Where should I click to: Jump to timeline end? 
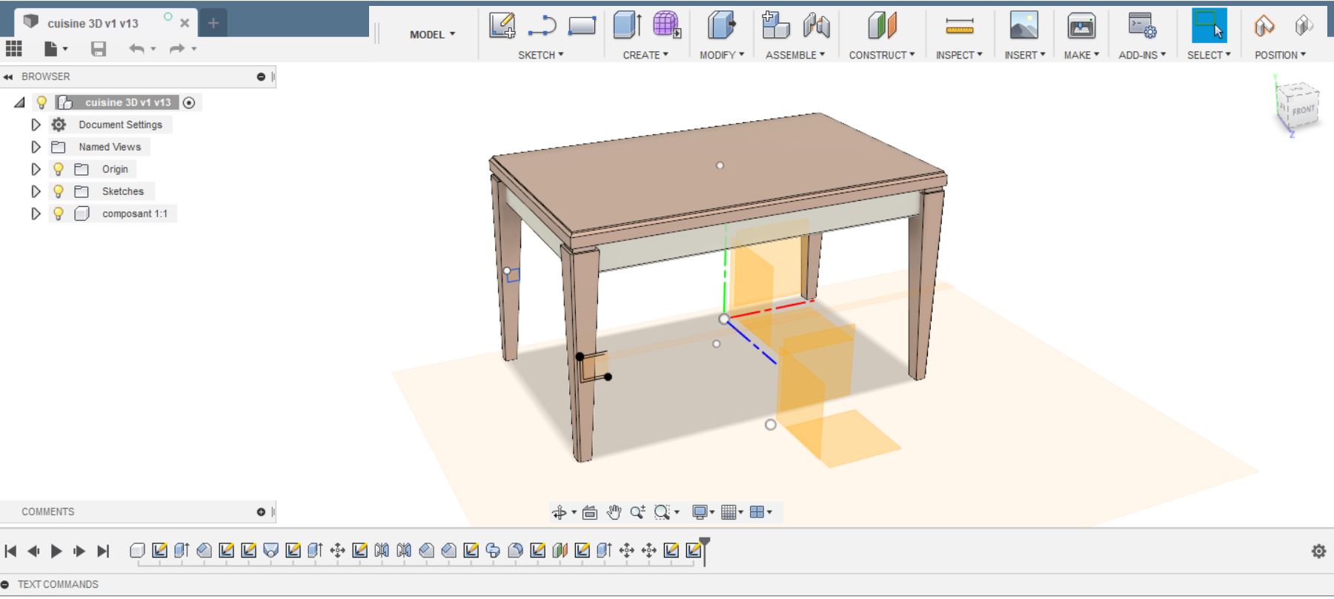click(x=103, y=551)
